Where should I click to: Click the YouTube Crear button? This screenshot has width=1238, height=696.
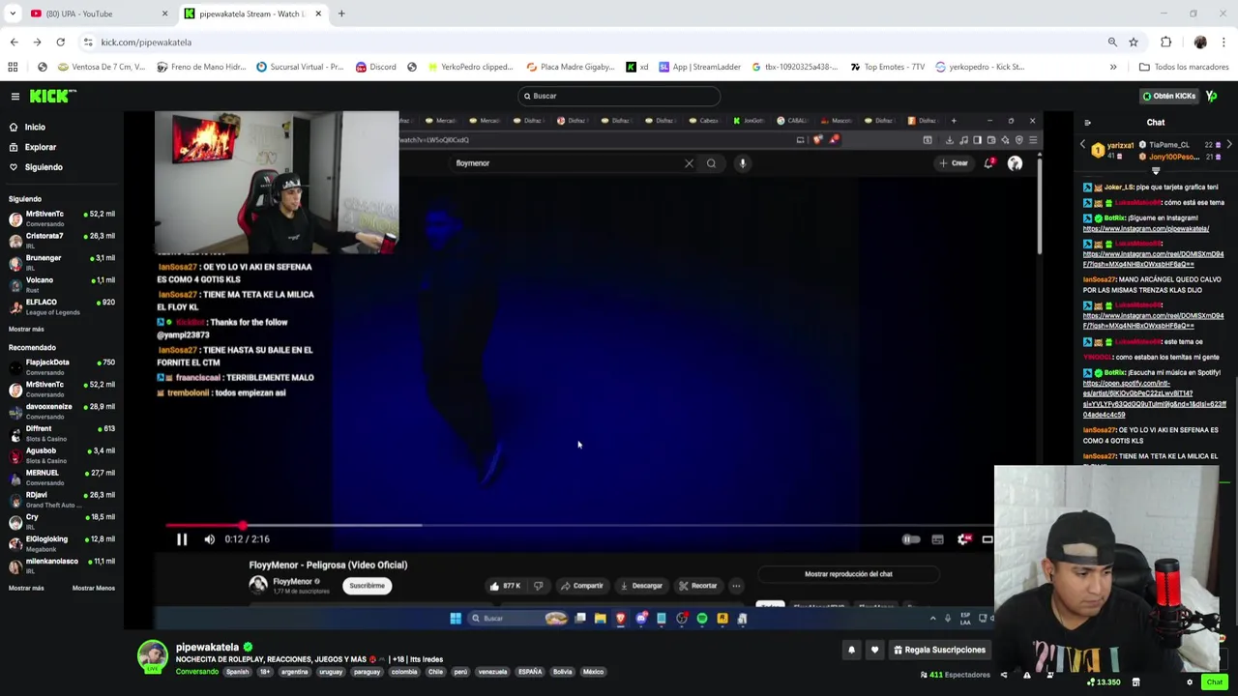click(x=954, y=163)
